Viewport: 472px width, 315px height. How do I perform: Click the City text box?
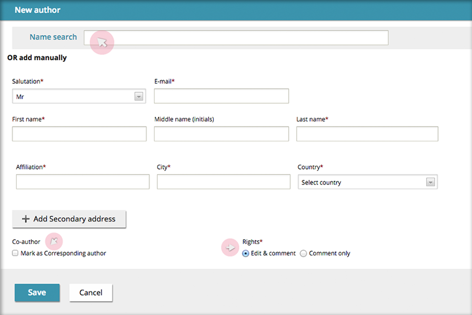[x=223, y=182]
